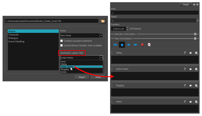Screen dimensions: 202x116
Task: Click the Import button
Action: [x=82, y=77]
